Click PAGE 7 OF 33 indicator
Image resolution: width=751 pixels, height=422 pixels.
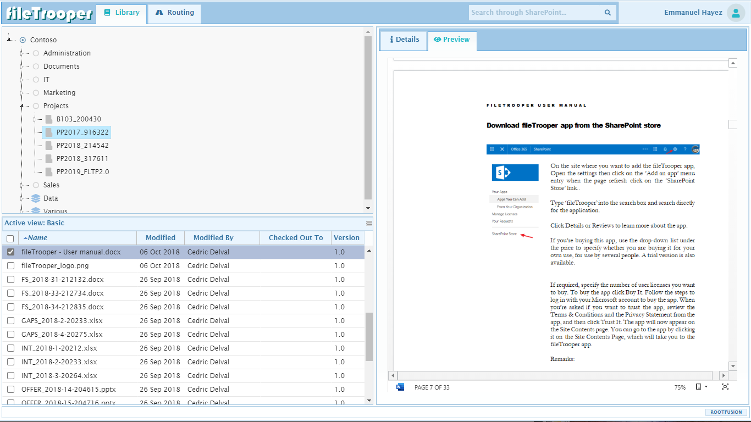[432, 387]
